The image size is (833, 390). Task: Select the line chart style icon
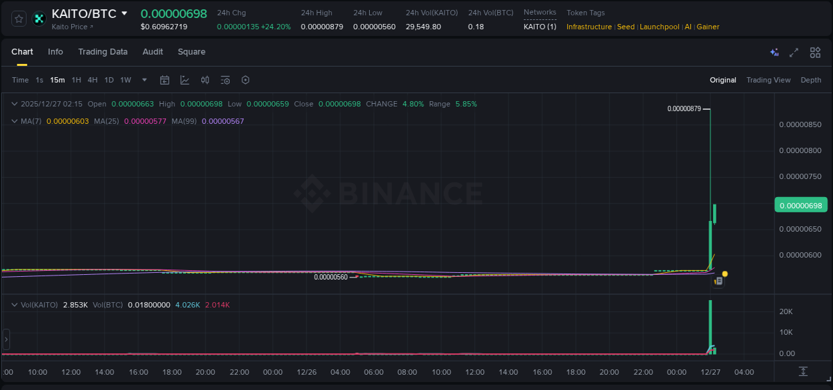(185, 80)
